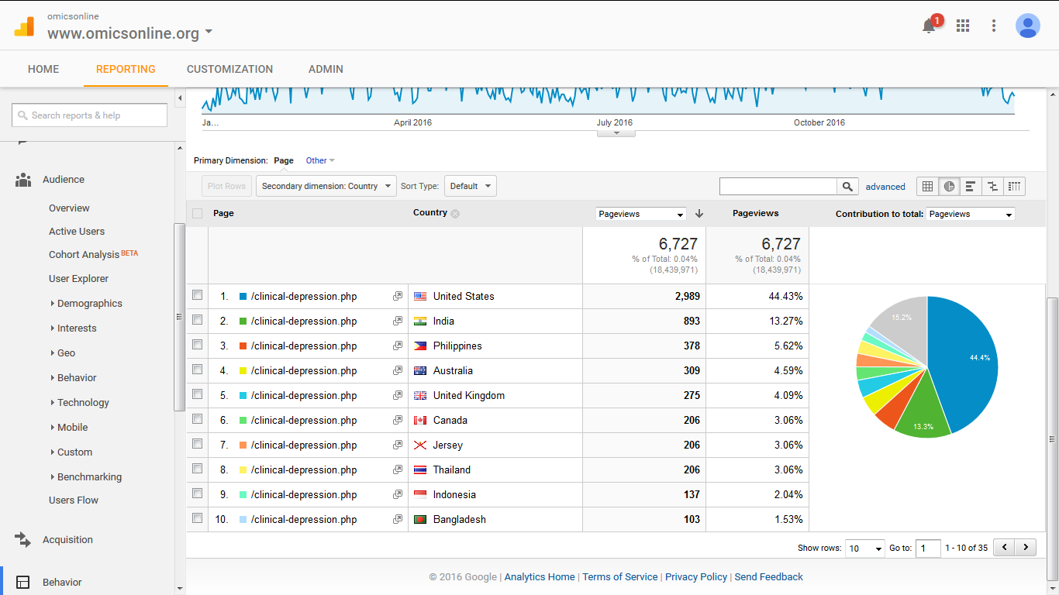Click the table search magnifier button
This screenshot has width=1059, height=595.
pos(847,186)
